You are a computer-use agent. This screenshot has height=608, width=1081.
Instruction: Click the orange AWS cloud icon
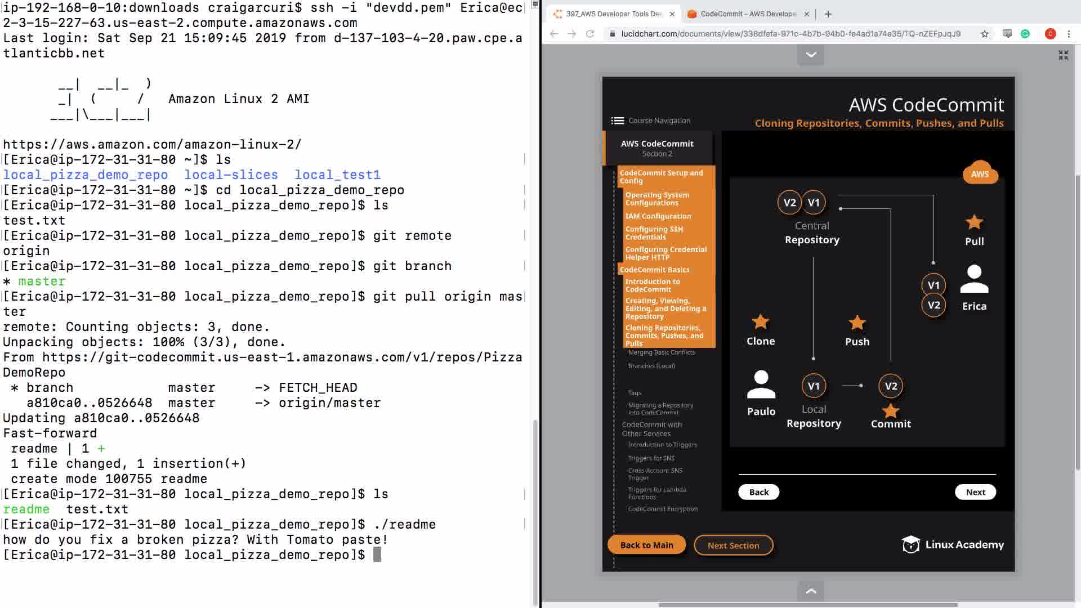point(980,174)
